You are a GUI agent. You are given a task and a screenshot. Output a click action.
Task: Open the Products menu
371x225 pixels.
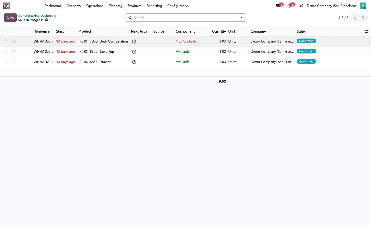coord(135,6)
